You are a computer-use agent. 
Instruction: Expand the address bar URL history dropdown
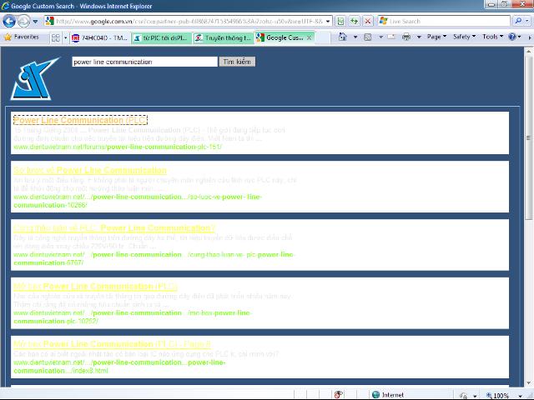tap(328, 21)
